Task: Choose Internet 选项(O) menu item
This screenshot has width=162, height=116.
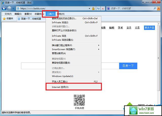Action: 74,87
